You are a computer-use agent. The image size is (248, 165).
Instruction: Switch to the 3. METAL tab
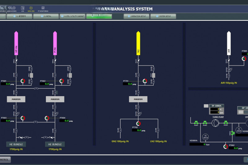46,16
